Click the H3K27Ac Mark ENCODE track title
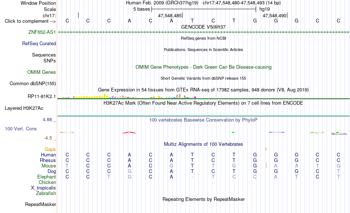 pos(203,103)
